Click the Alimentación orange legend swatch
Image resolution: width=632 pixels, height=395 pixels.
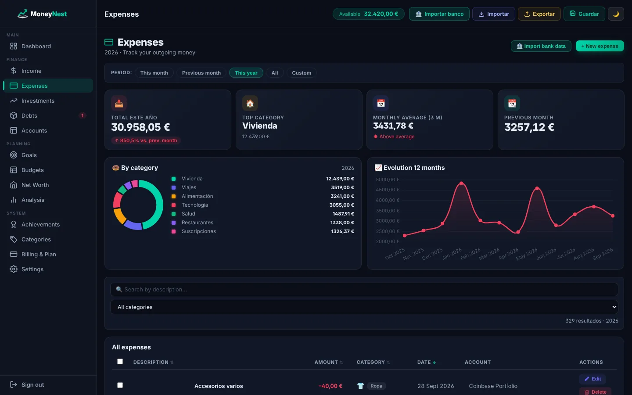click(x=173, y=196)
